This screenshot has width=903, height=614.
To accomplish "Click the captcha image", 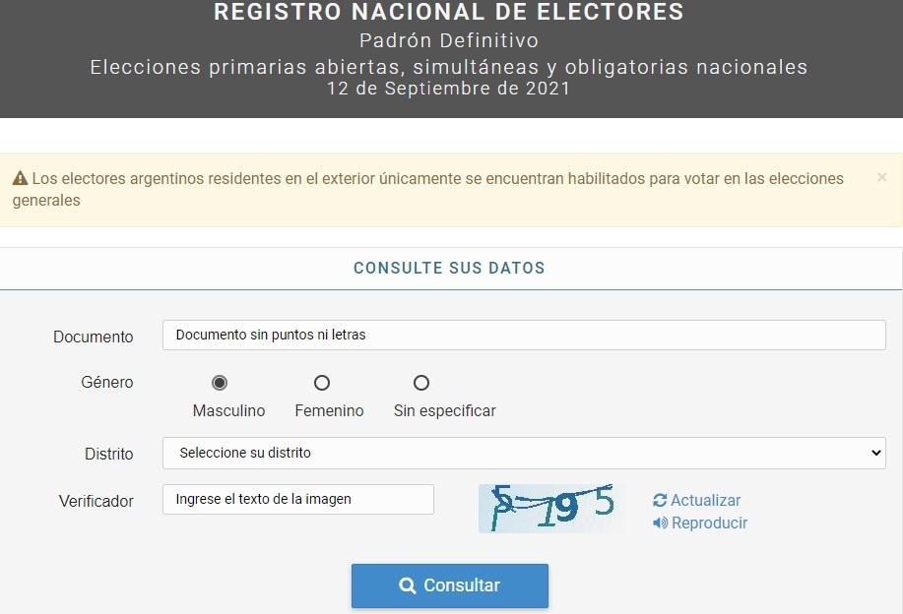I will coord(551,508).
